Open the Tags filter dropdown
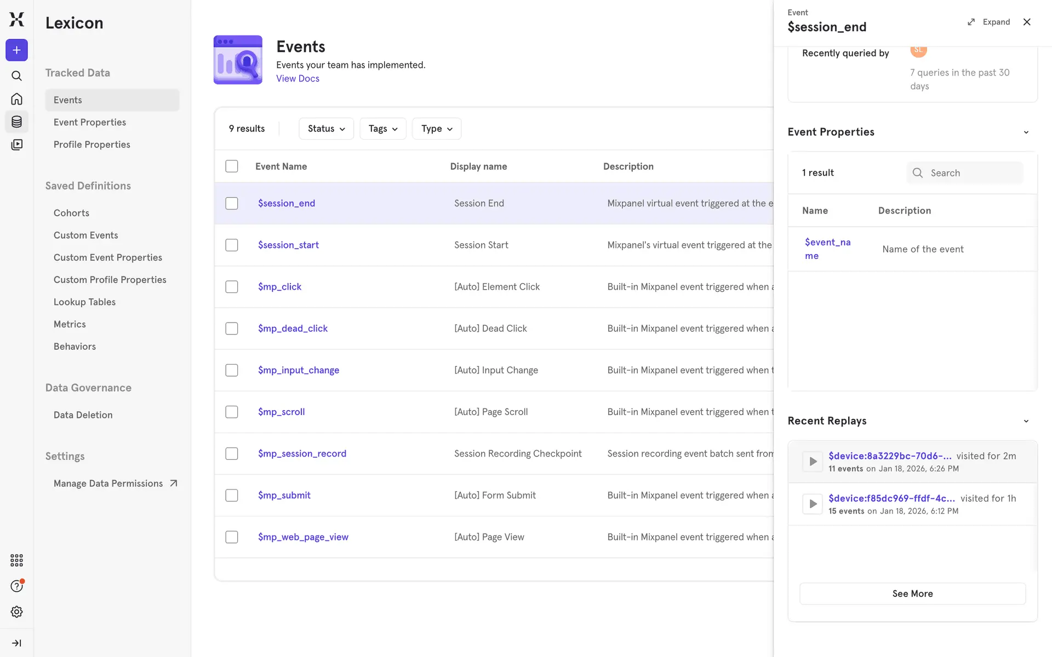The image size is (1052, 657). click(382, 129)
